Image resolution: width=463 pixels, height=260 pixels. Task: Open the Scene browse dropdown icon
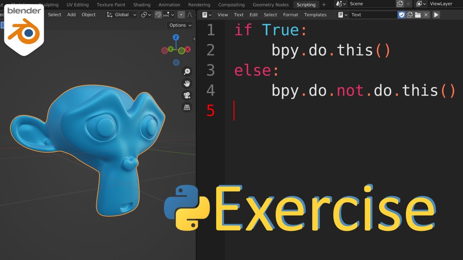341,4
